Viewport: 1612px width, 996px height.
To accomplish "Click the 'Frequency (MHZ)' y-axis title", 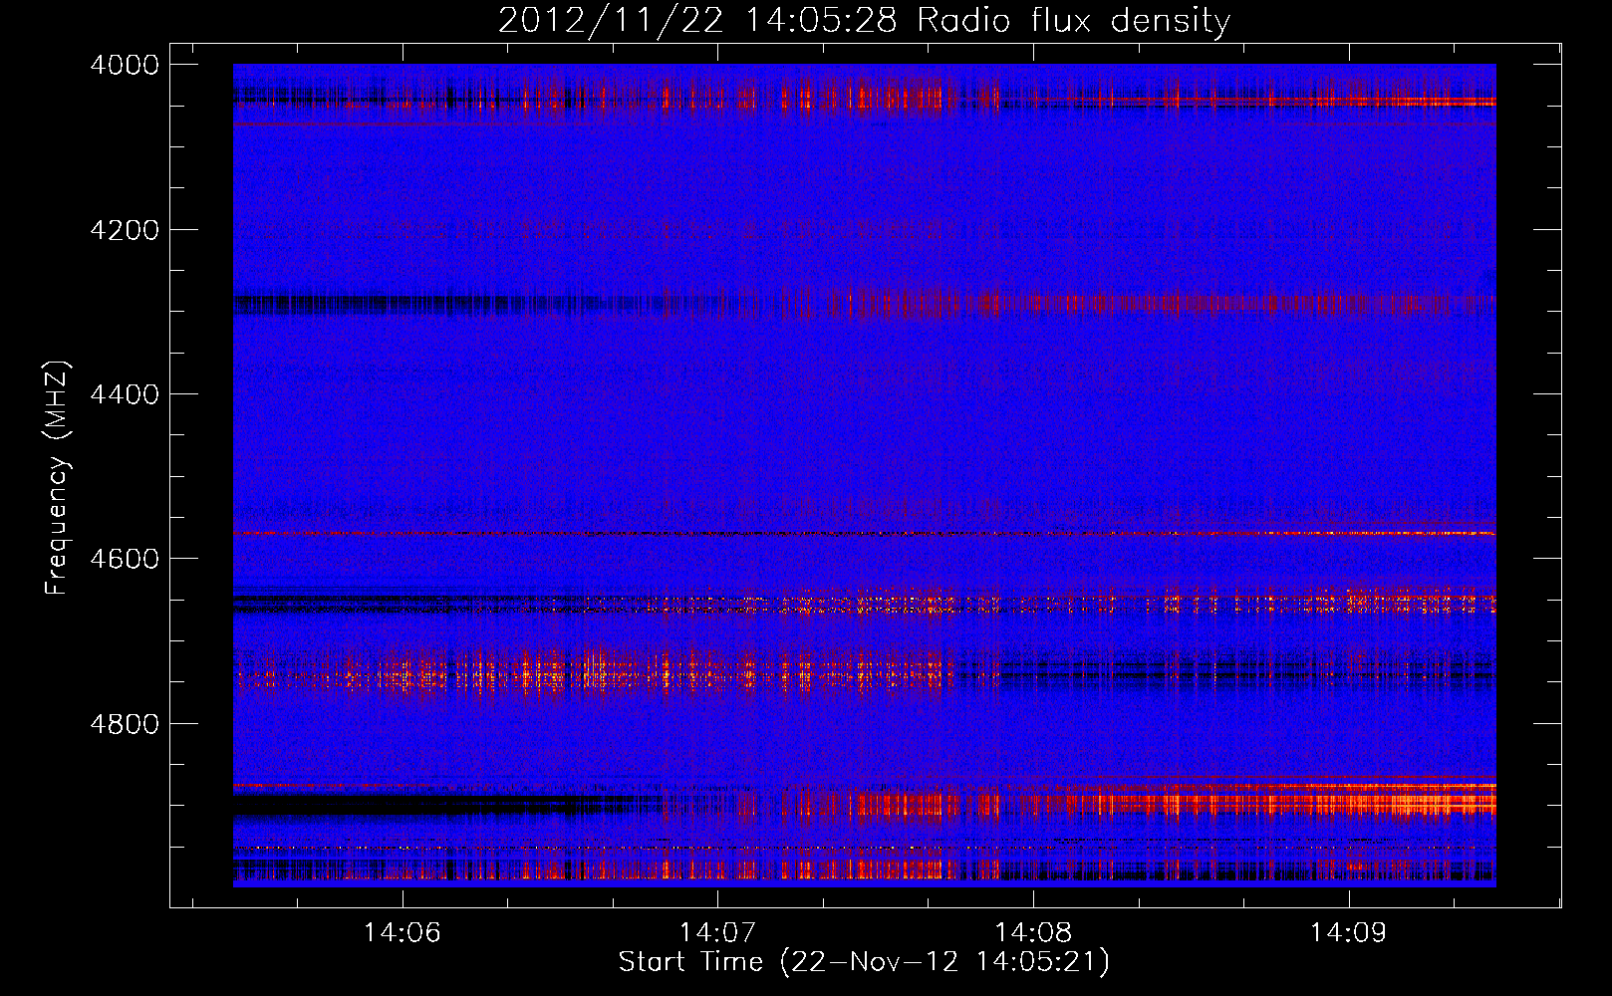I will [58, 477].
